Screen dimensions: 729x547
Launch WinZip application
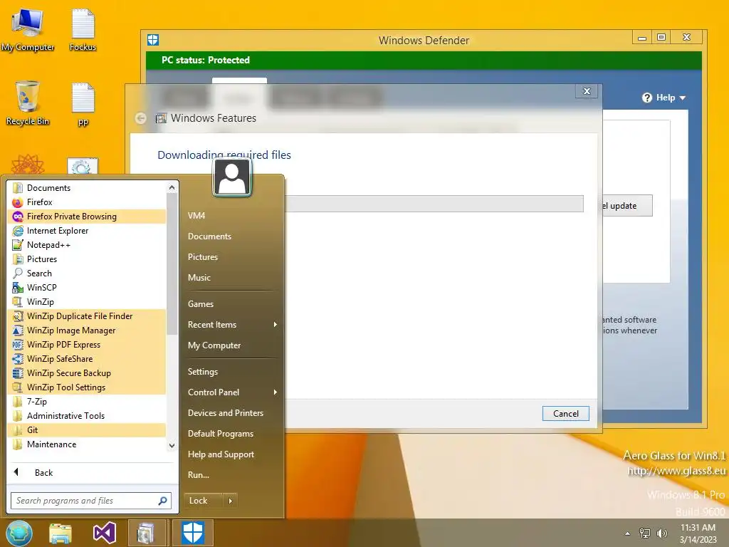pos(87,302)
